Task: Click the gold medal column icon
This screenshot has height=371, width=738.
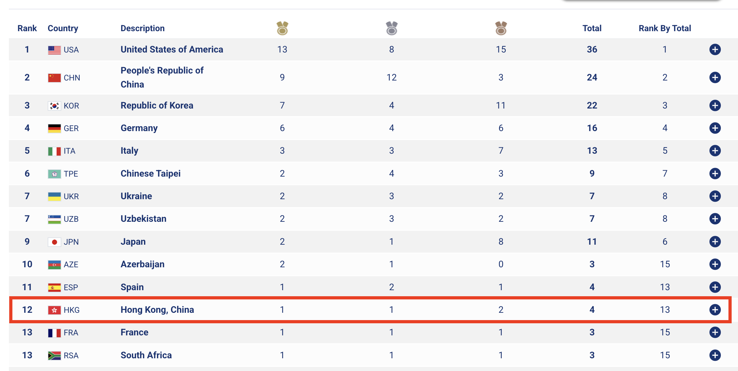Action: pyautogui.click(x=282, y=28)
